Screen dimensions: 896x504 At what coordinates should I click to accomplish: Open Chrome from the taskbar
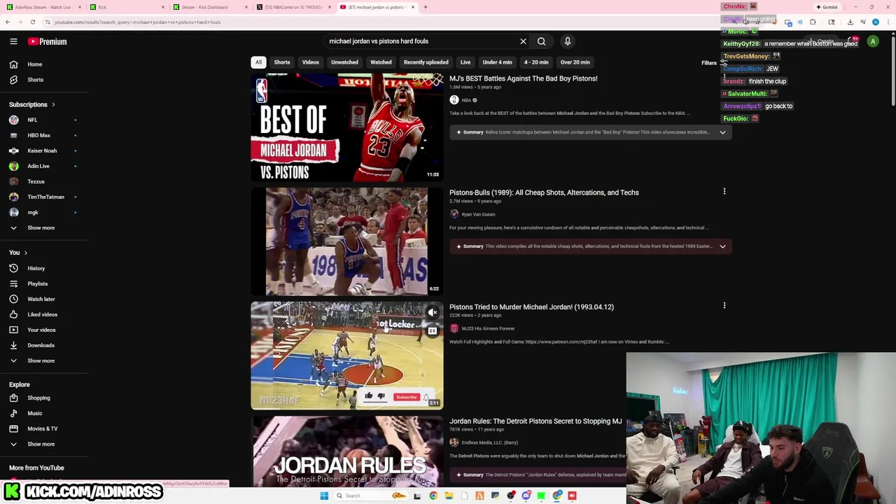[x=433, y=496]
